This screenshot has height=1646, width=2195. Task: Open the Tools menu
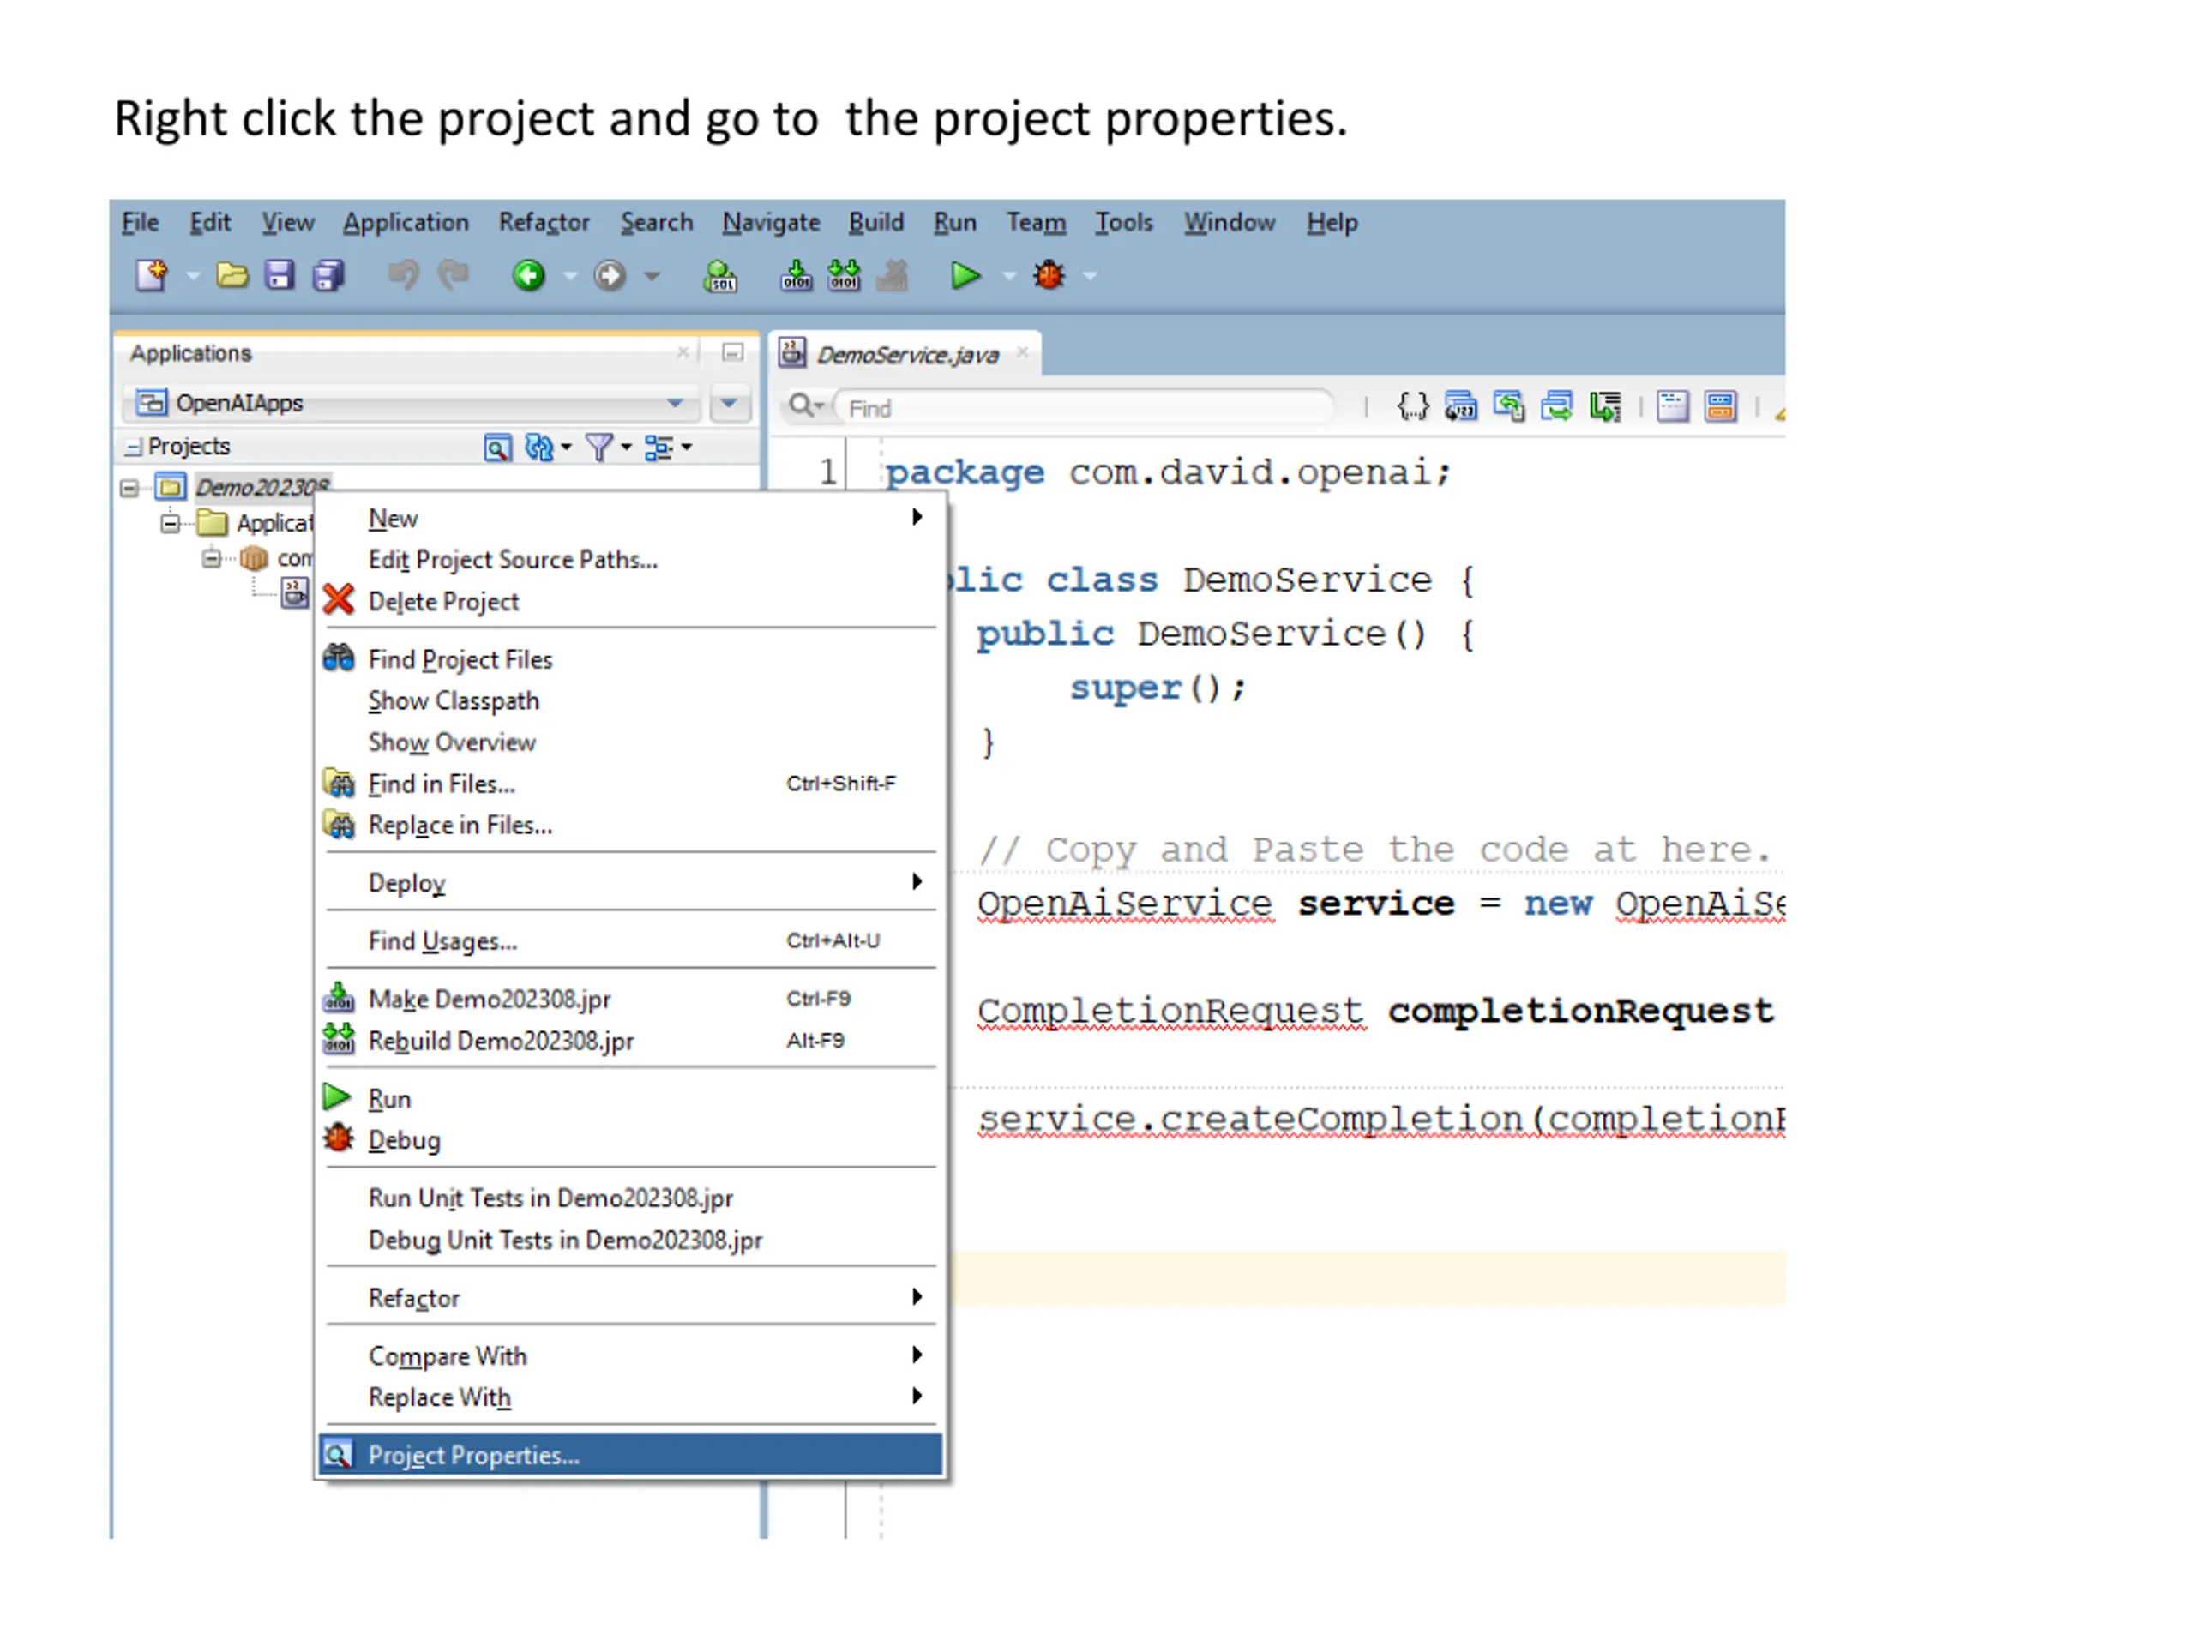[1123, 222]
